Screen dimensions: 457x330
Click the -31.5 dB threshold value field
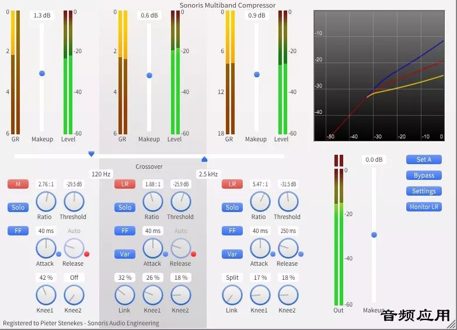coord(288,184)
